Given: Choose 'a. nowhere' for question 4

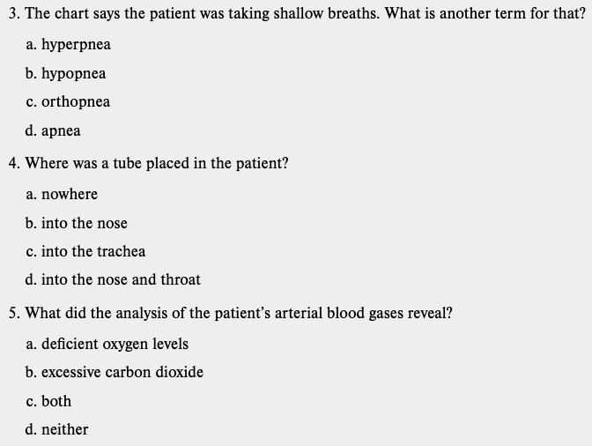Looking at the screenshot, I should click(x=63, y=194).
